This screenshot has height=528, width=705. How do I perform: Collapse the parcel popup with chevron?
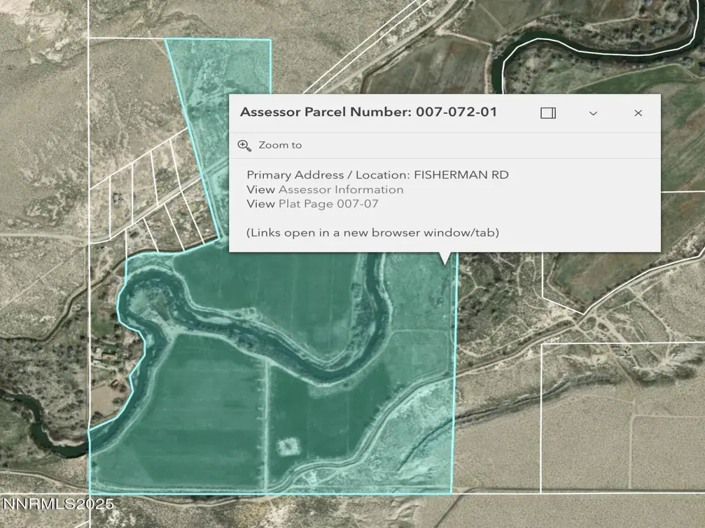pyautogui.click(x=593, y=113)
